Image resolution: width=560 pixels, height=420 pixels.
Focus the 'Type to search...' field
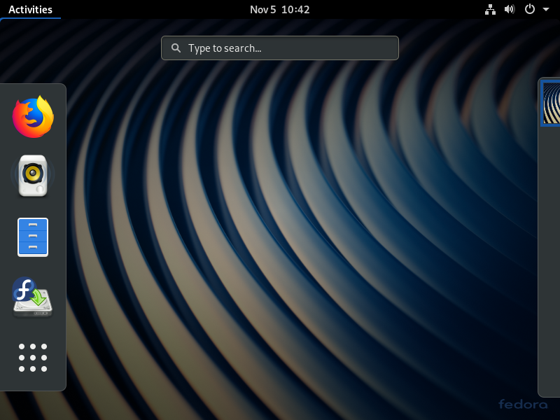point(287,48)
